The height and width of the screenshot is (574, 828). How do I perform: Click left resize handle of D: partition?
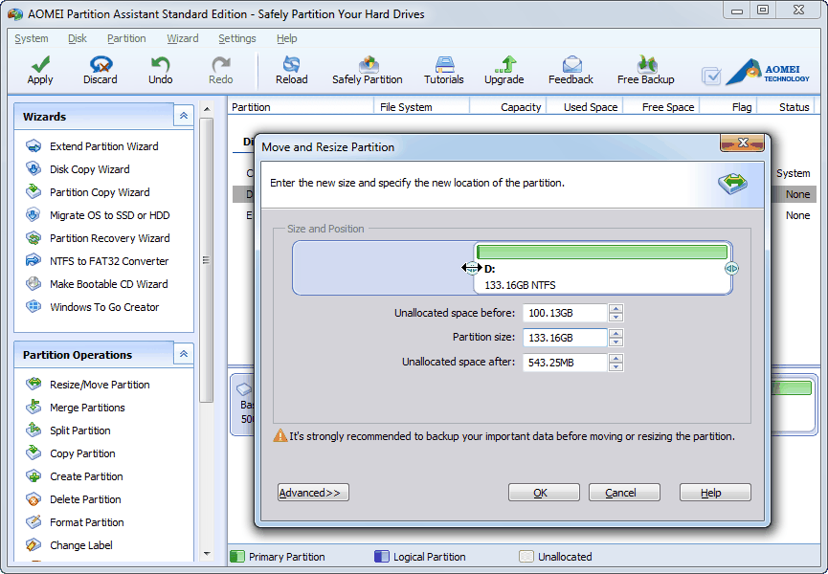pos(472,268)
